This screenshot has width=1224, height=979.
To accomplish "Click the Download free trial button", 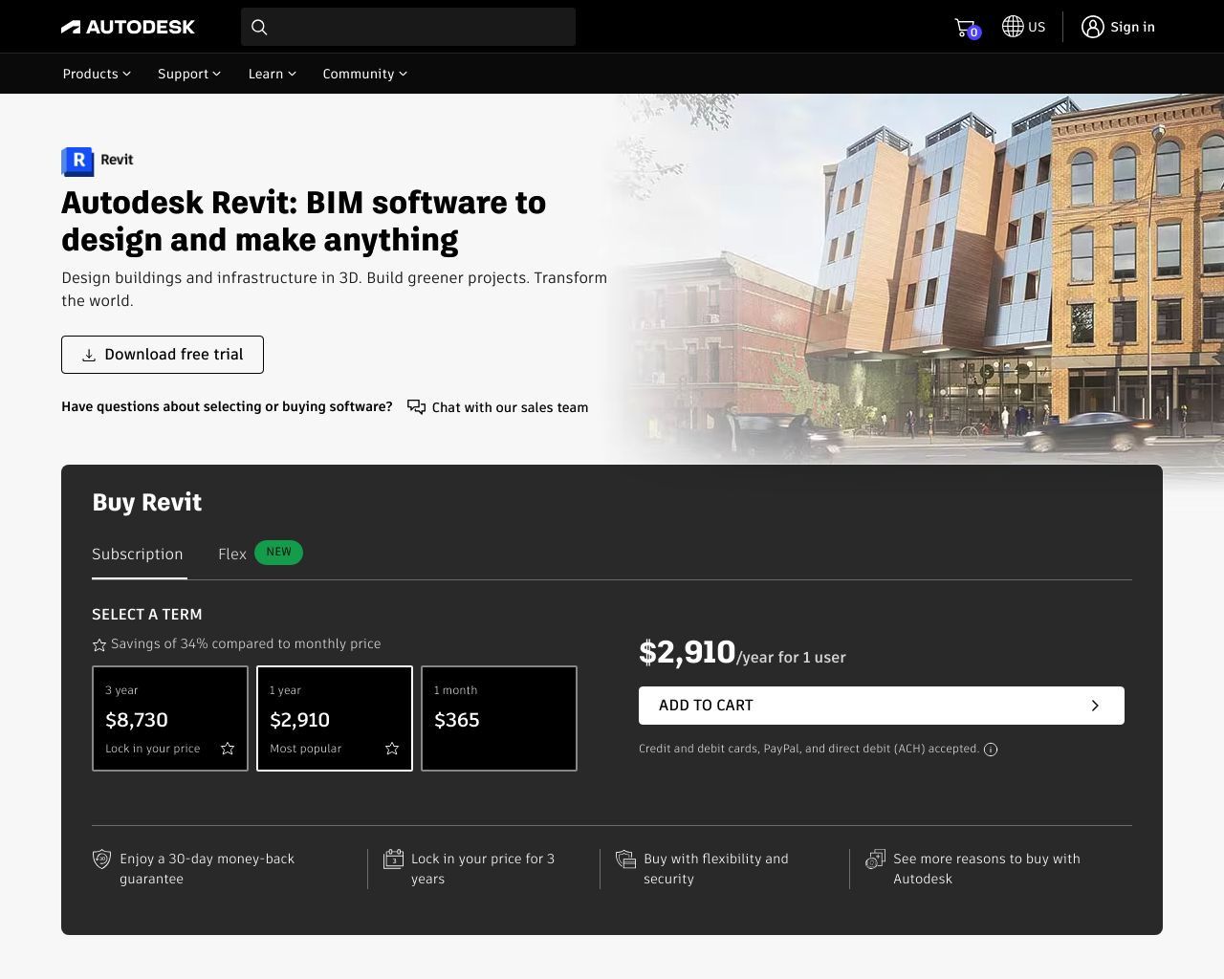I will coord(163,355).
